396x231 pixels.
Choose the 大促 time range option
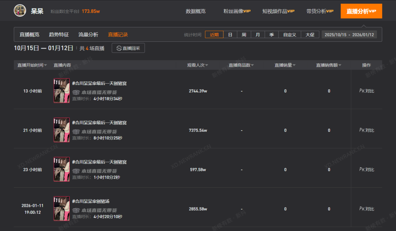(x=310, y=35)
